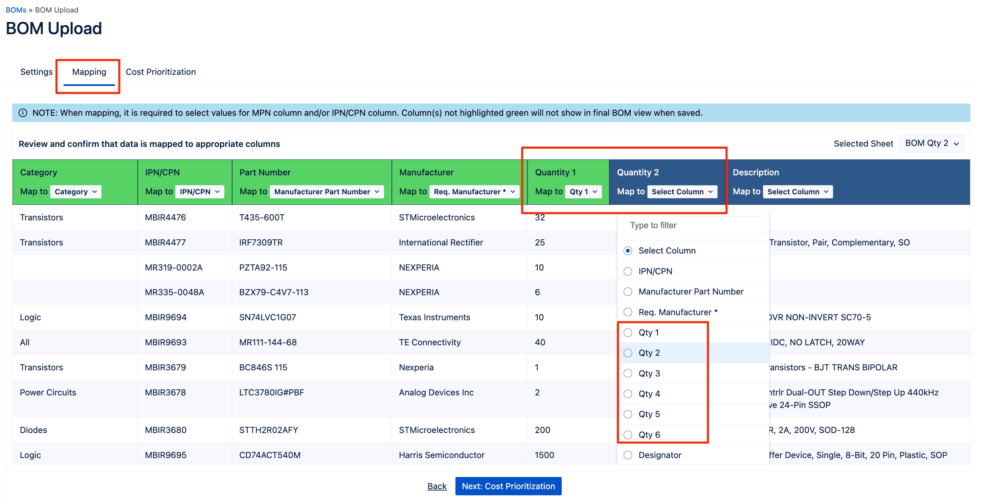Click the quantity value 200
The image size is (986, 499).
pos(542,430)
